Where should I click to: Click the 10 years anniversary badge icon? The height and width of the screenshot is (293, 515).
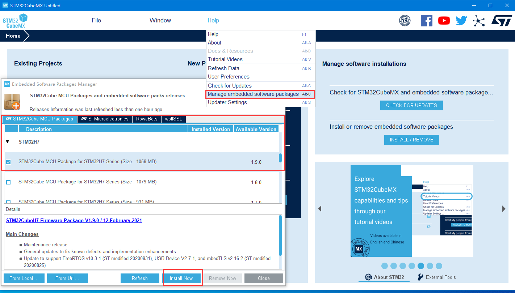coord(405,21)
